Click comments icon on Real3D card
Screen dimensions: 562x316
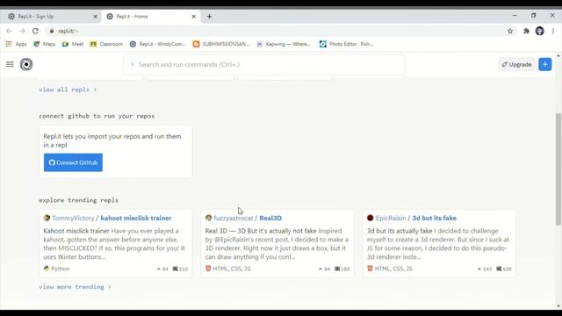click(337, 269)
